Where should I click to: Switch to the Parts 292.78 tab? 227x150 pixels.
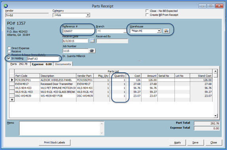[x=19, y=64]
